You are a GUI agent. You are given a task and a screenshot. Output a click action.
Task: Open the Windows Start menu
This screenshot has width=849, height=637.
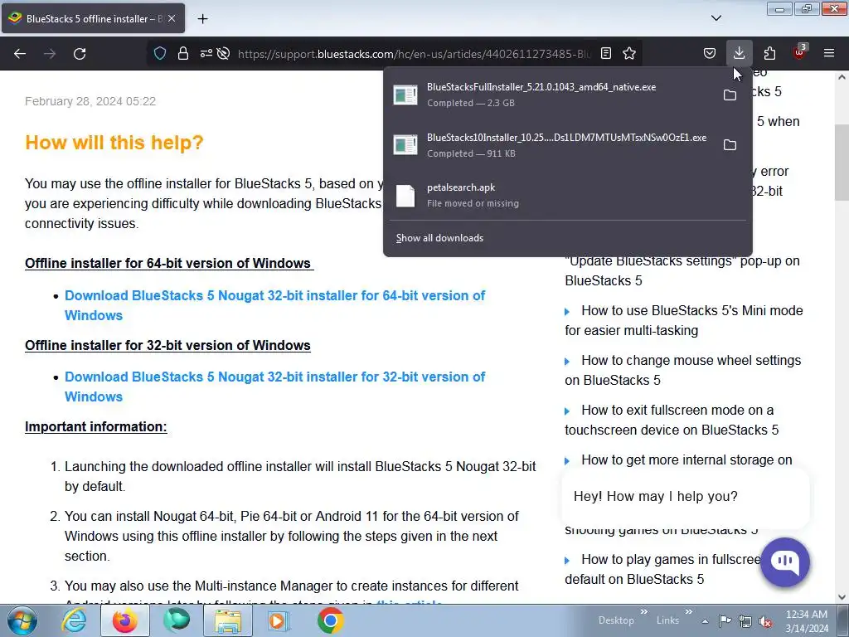coord(22,620)
